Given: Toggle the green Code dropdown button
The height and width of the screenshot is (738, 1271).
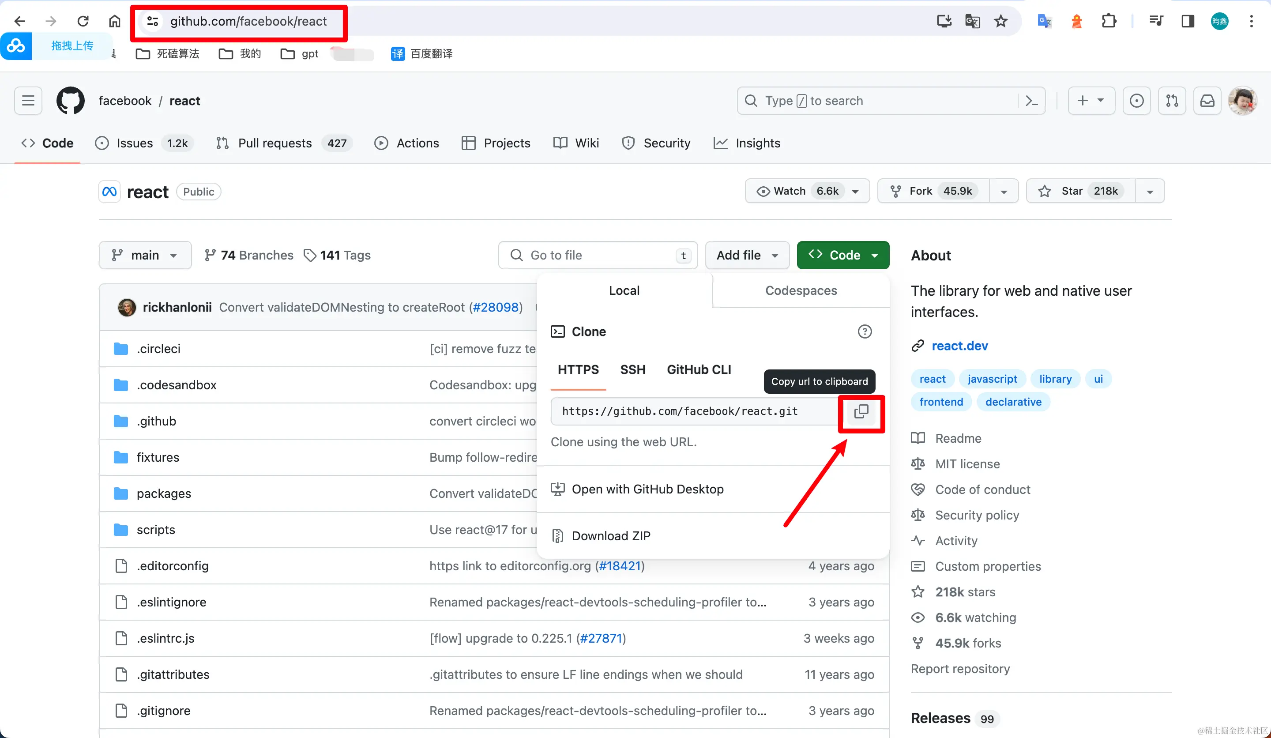Looking at the screenshot, I should pyautogui.click(x=843, y=255).
